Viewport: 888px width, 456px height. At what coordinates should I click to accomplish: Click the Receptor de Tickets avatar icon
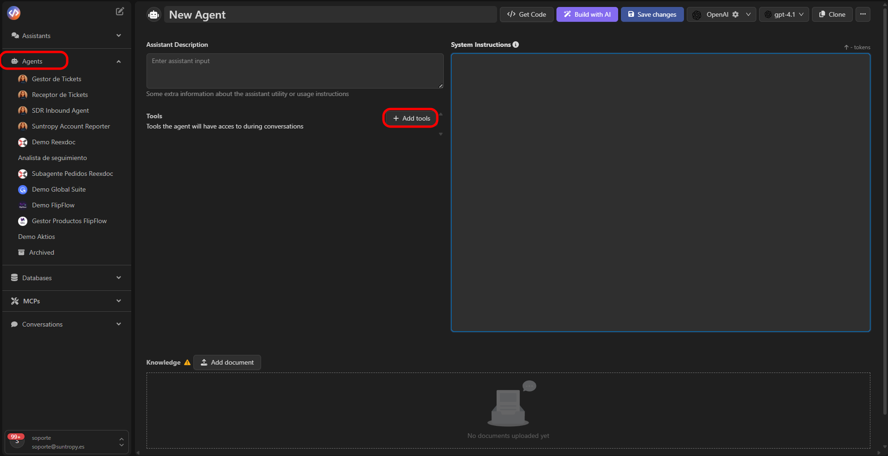click(x=23, y=95)
